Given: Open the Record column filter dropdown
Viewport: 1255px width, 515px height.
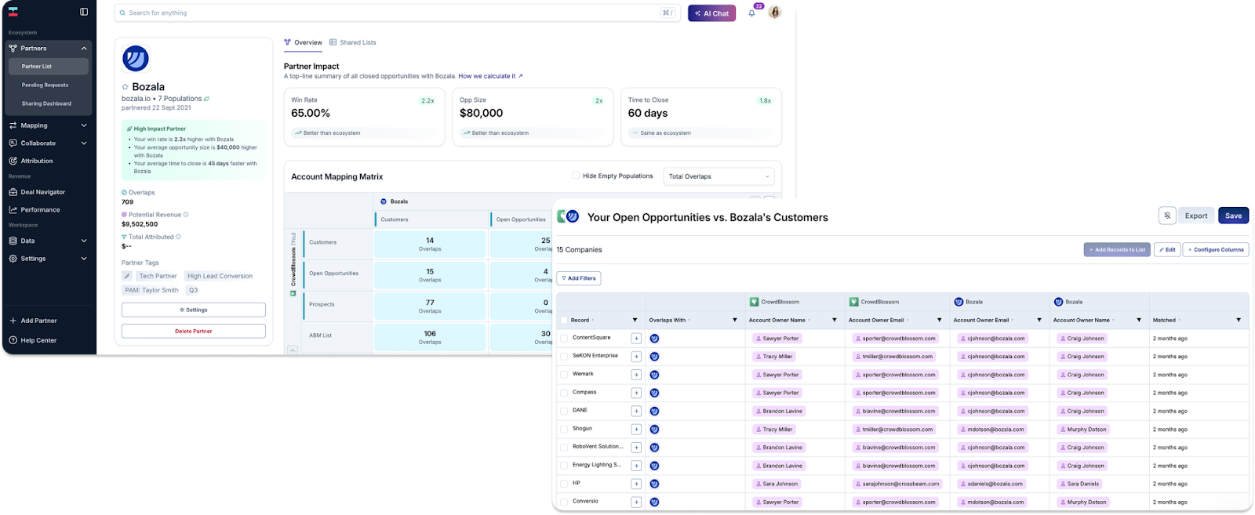Looking at the screenshot, I should (635, 321).
